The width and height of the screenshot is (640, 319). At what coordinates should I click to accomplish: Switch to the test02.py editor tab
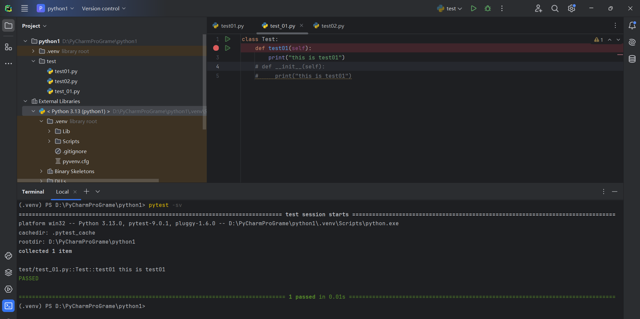[329, 26]
